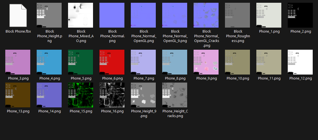Viewport: 318px width, 140px height.
Task: Select the green Phone_5.png texture
Action: [x=81, y=62]
